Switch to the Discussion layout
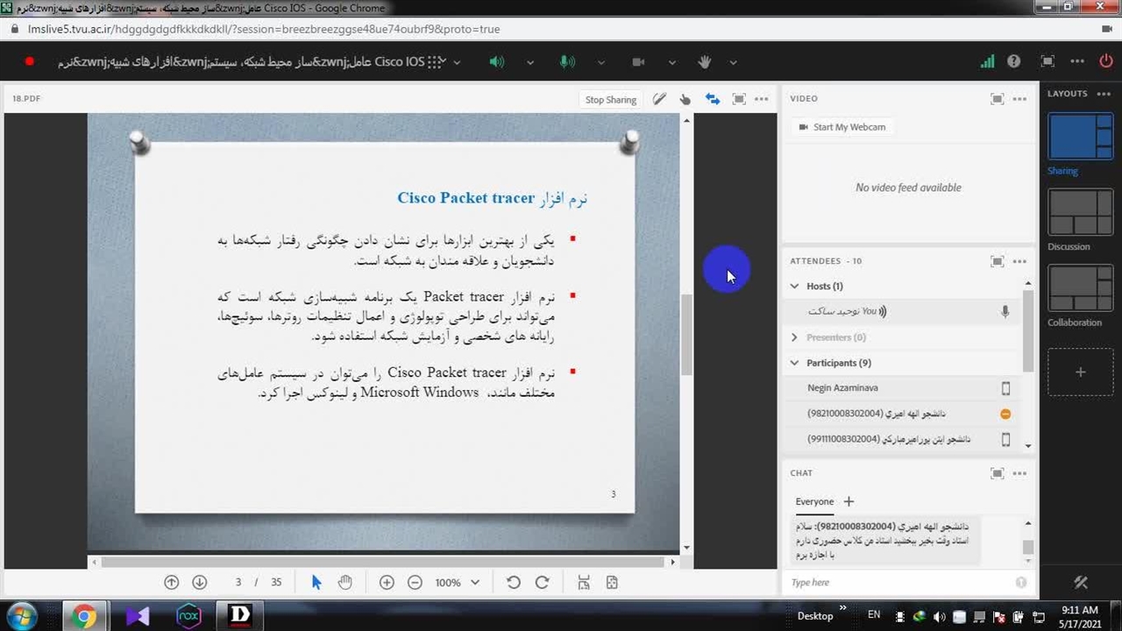1122x631 pixels. [1080, 213]
